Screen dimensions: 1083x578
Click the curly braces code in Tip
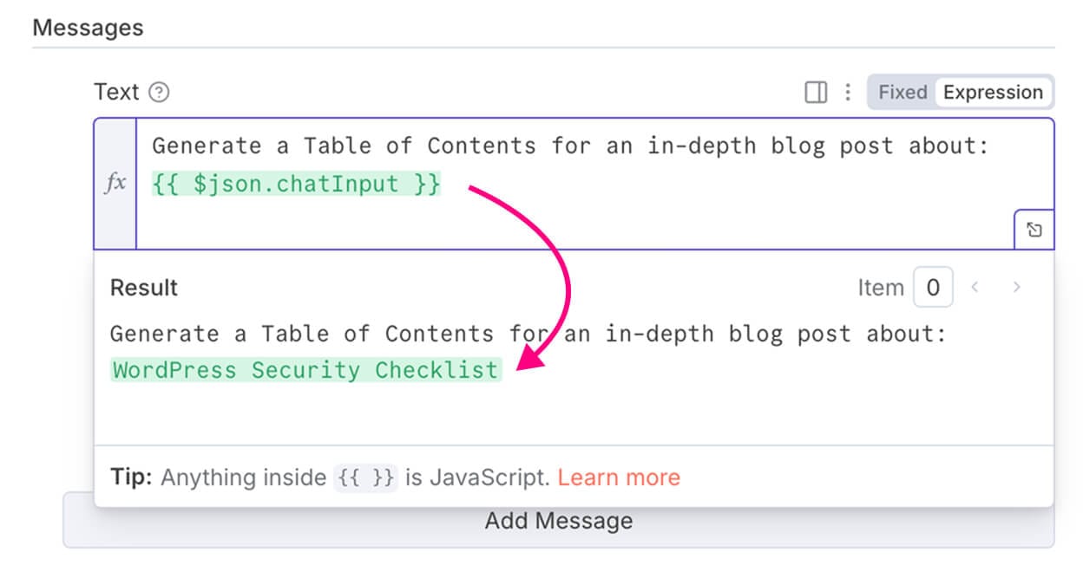pyautogui.click(x=365, y=478)
